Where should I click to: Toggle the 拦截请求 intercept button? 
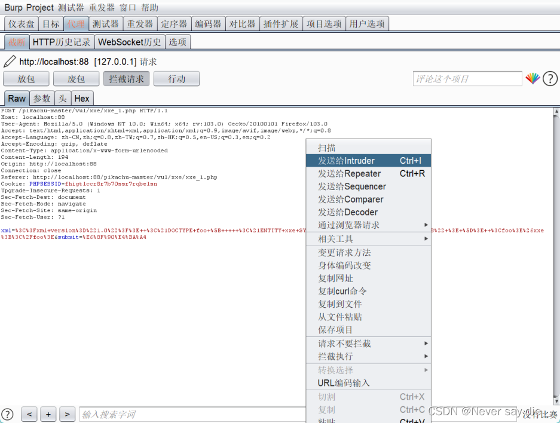point(127,79)
